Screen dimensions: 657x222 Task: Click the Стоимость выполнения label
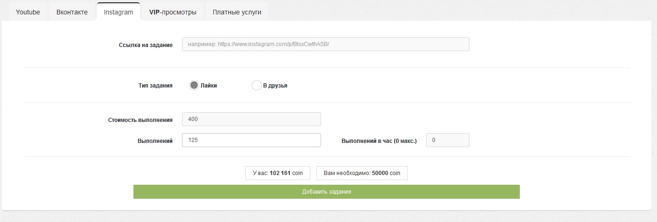[140, 120]
